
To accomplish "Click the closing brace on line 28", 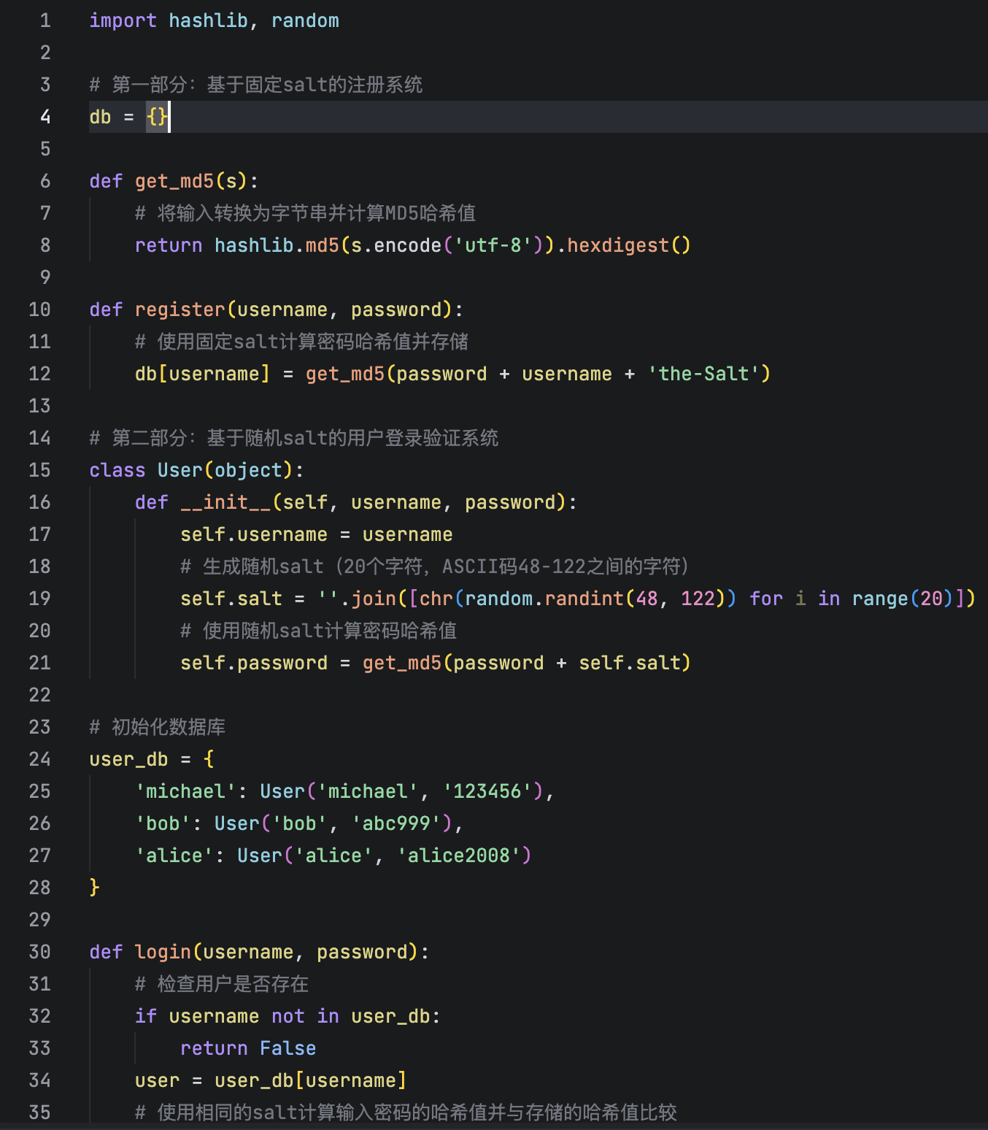I will coord(94,888).
